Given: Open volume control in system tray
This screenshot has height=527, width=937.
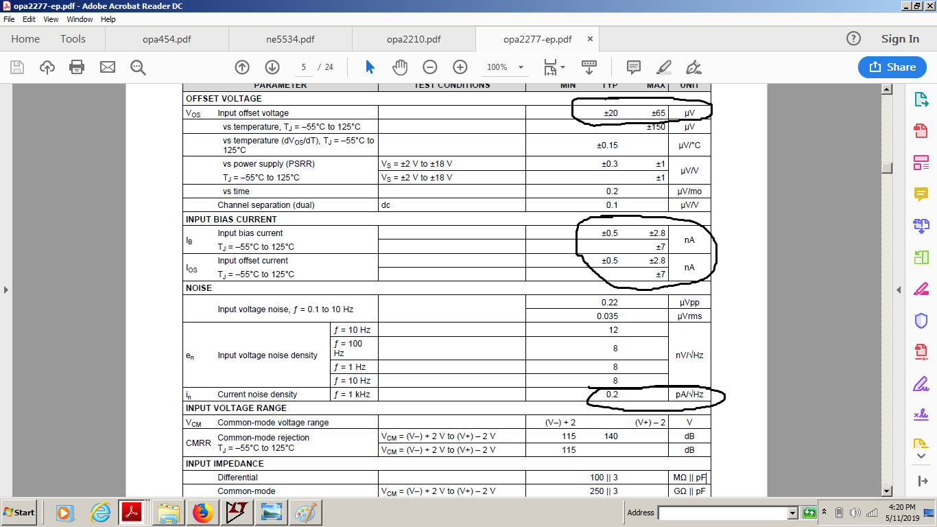Looking at the screenshot, I should coord(855,513).
